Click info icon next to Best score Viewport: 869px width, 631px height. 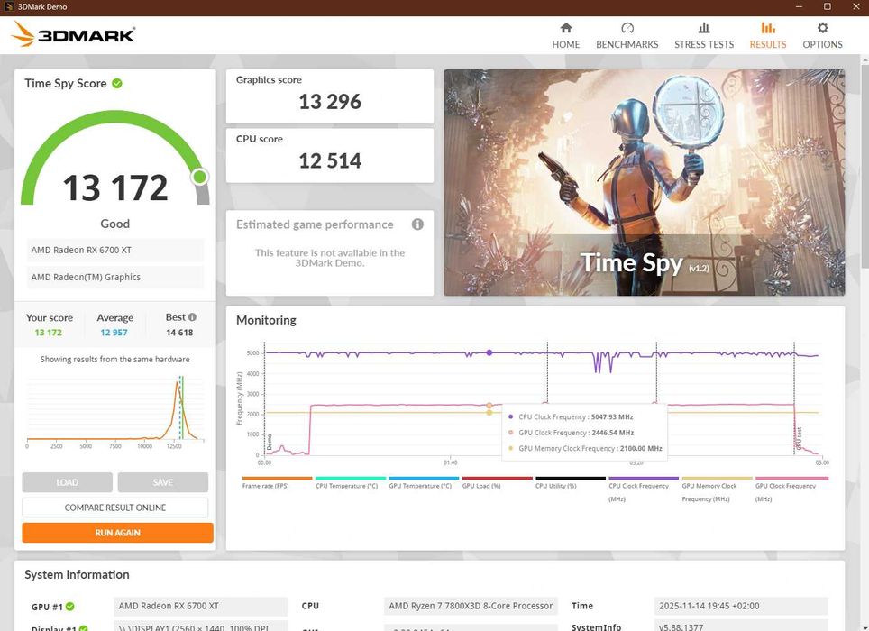click(192, 317)
